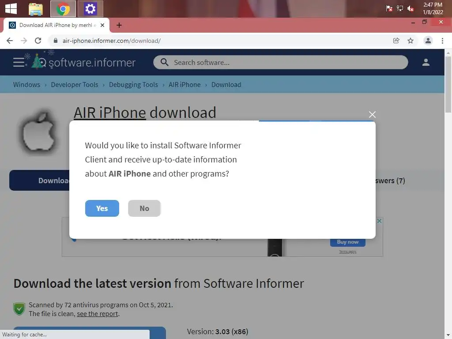The width and height of the screenshot is (452, 339).
Task: Open the Chrome three-dot menu
Action: click(x=442, y=41)
